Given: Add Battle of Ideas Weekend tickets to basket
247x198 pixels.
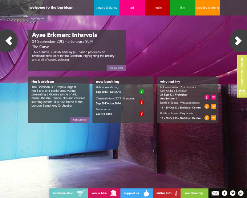Looking at the screenshot, I should 214,107.
